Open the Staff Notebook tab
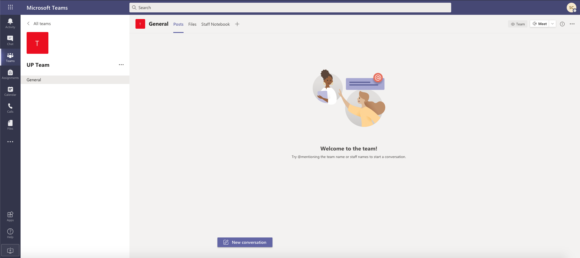Screen dimensions: 580x258 pyautogui.click(x=216, y=24)
